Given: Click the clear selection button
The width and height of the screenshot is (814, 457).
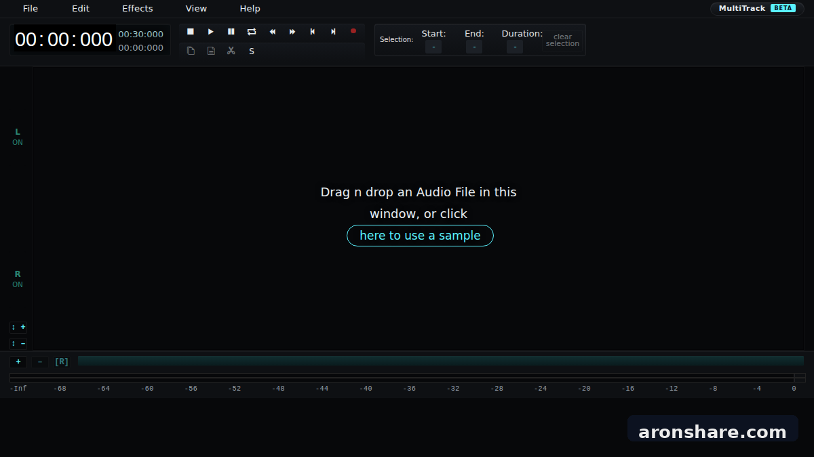Looking at the screenshot, I should pyautogui.click(x=562, y=40).
